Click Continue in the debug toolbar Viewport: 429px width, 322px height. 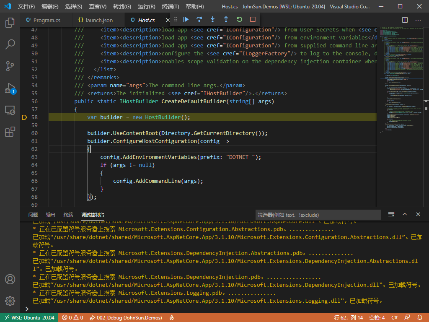tap(186, 19)
